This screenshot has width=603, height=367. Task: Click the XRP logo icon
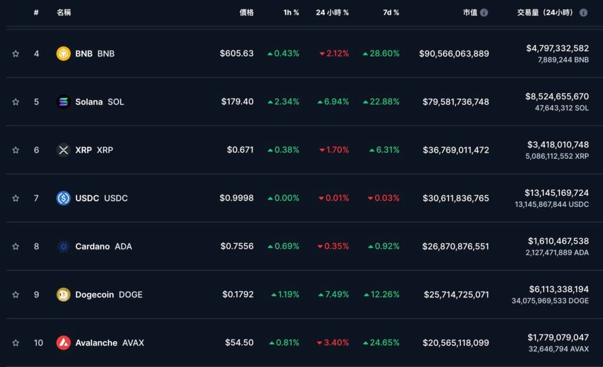(x=63, y=150)
